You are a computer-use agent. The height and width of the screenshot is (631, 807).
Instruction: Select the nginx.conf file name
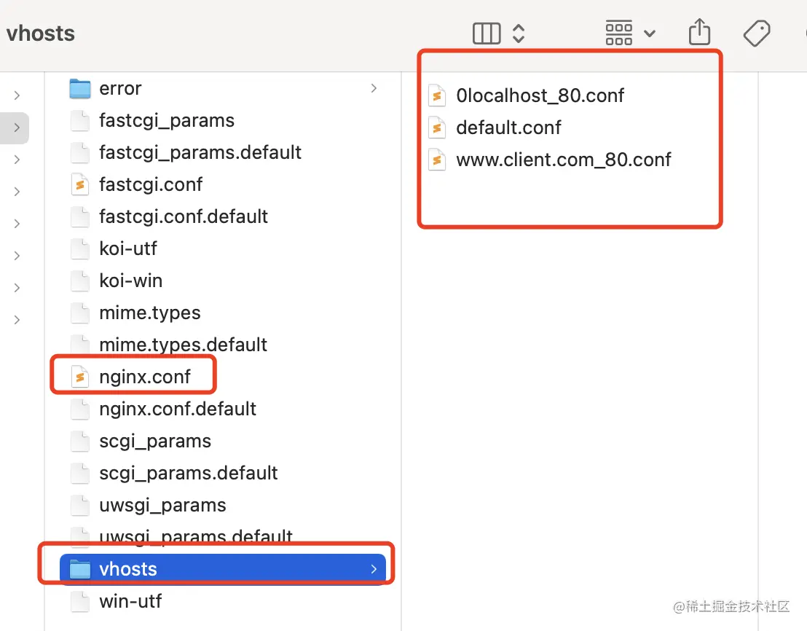point(145,377)
